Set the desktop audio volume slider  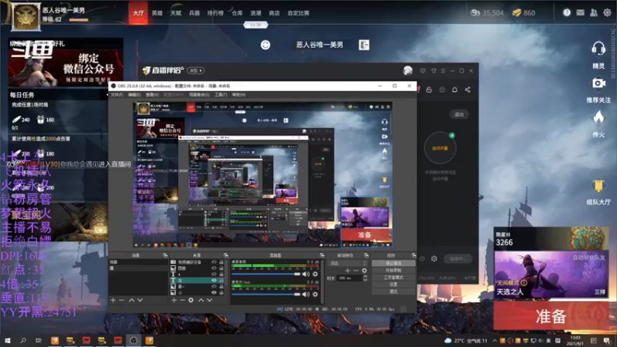tap(266, 274)
